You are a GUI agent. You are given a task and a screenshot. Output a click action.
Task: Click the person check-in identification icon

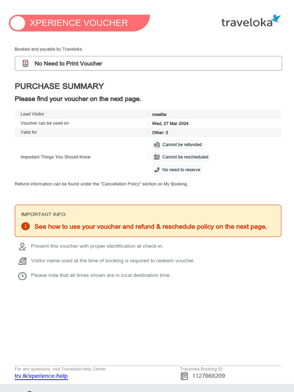coord(22,247)
